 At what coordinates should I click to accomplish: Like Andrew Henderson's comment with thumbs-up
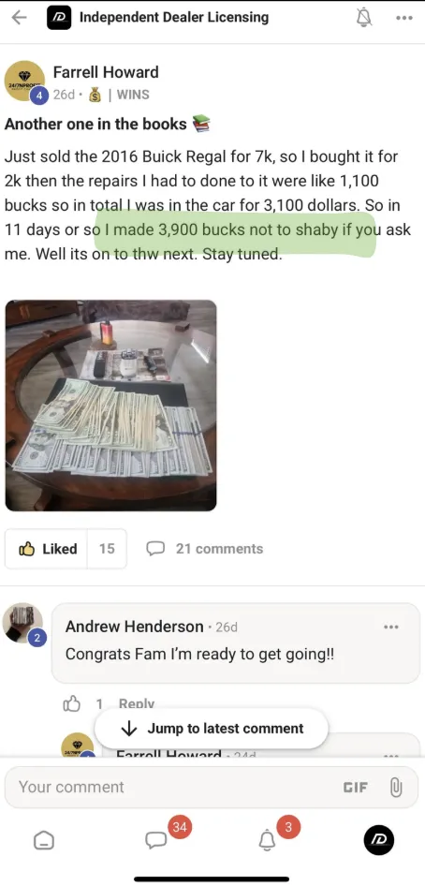pyautogui.click(x=72, y=704)
